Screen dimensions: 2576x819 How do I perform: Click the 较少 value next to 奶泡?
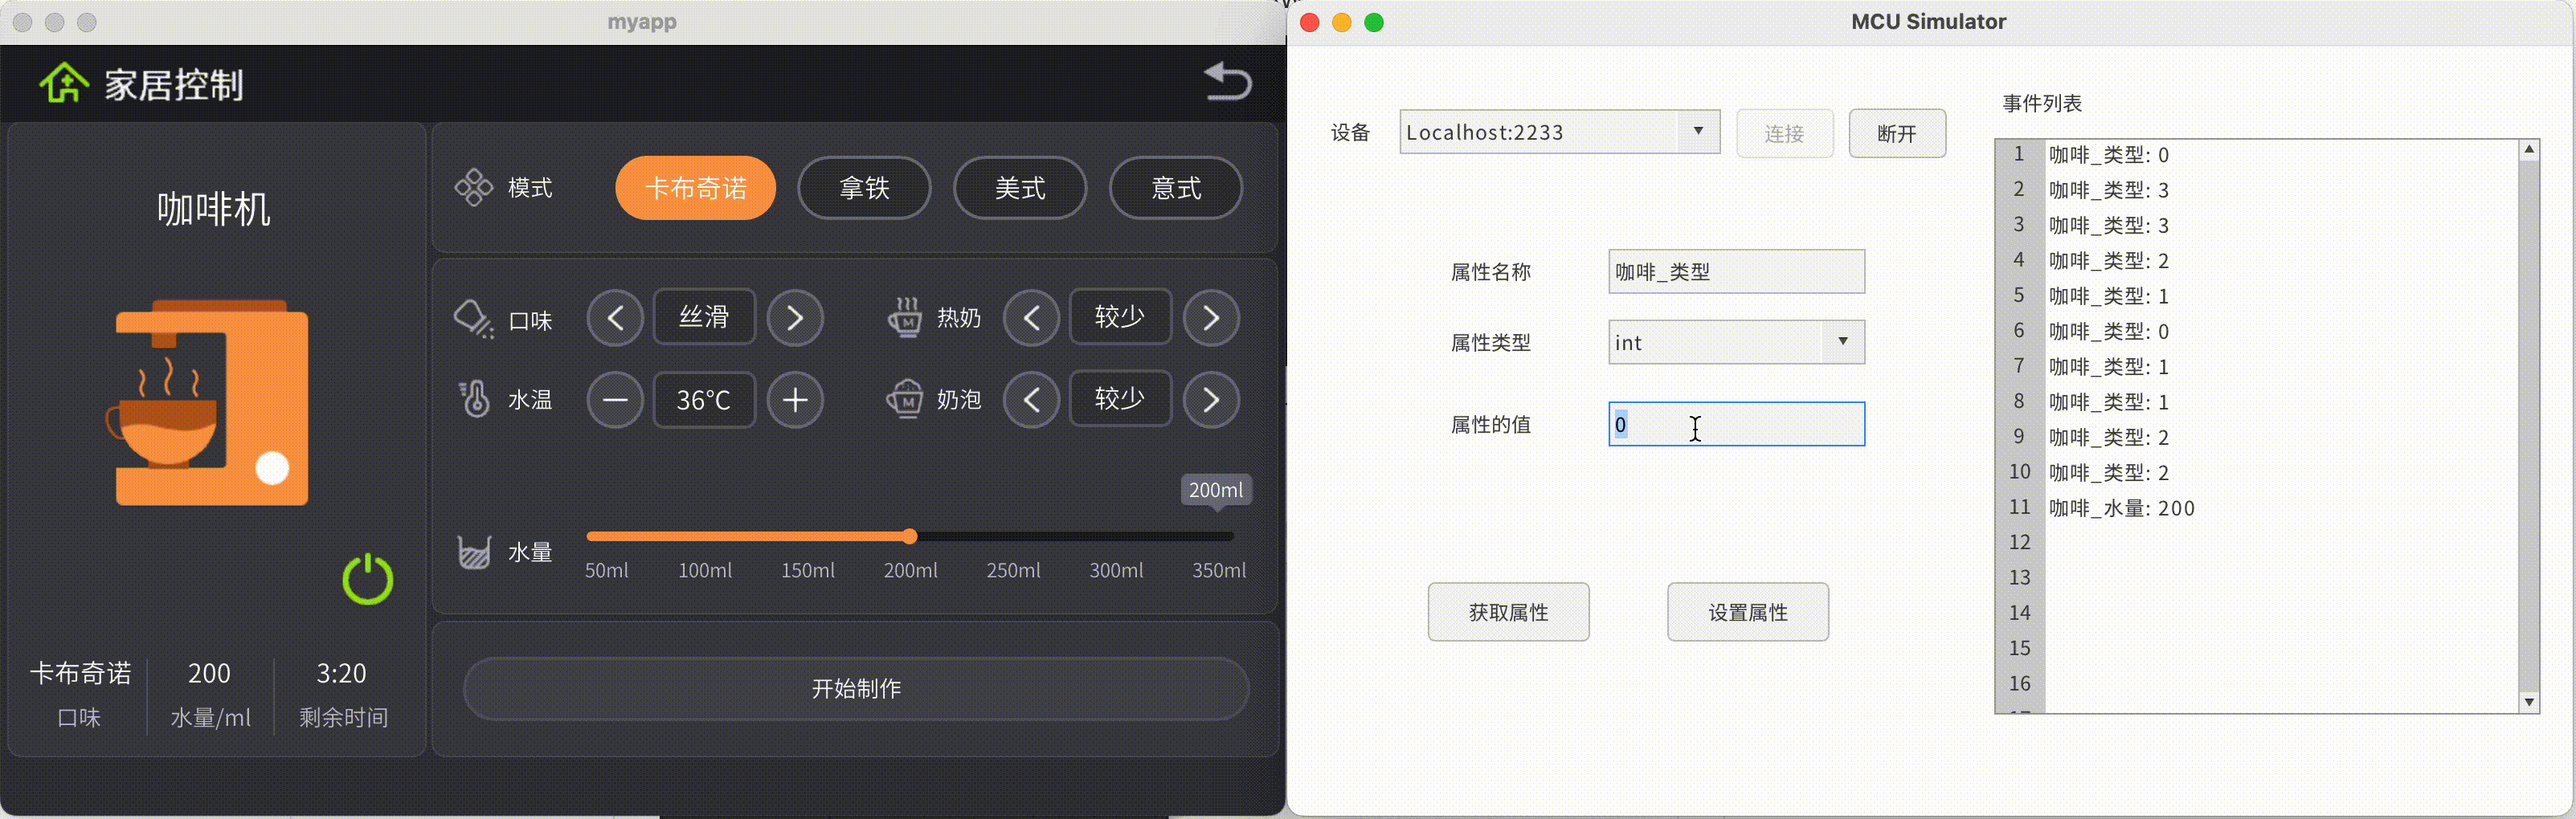tap(1120, 398)
